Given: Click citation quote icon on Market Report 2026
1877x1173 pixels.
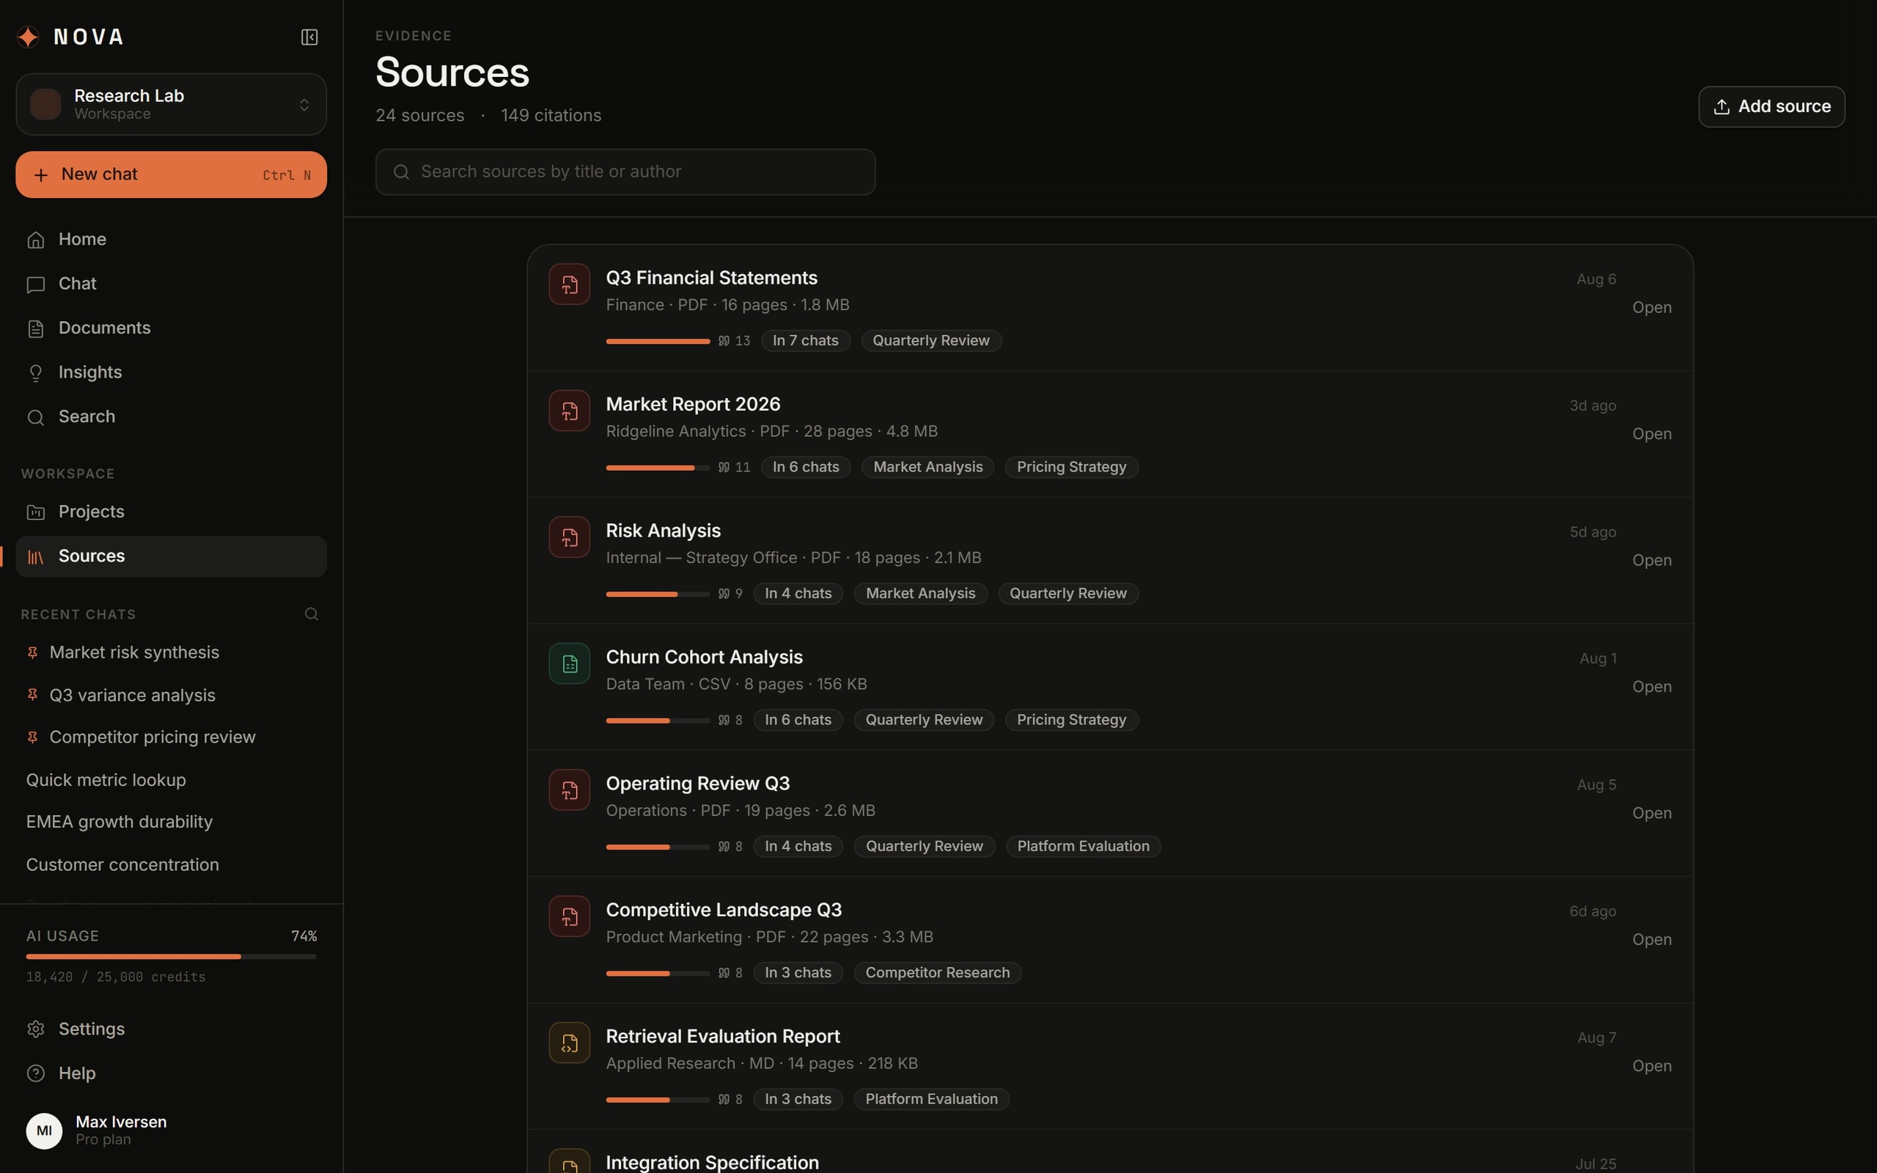Looking at the screenshot, I should pyautogui.click(x=724, y=467).
